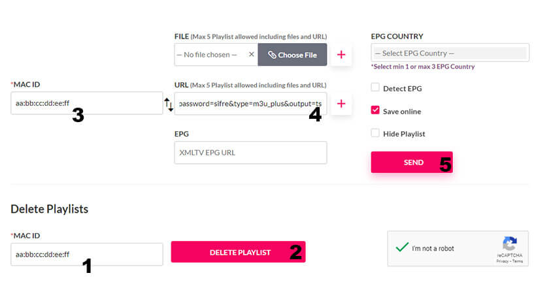Screen dimensions: 536x301
Task: Open the Select EPG Country dropdown
Action: click(x=450, y=53)
